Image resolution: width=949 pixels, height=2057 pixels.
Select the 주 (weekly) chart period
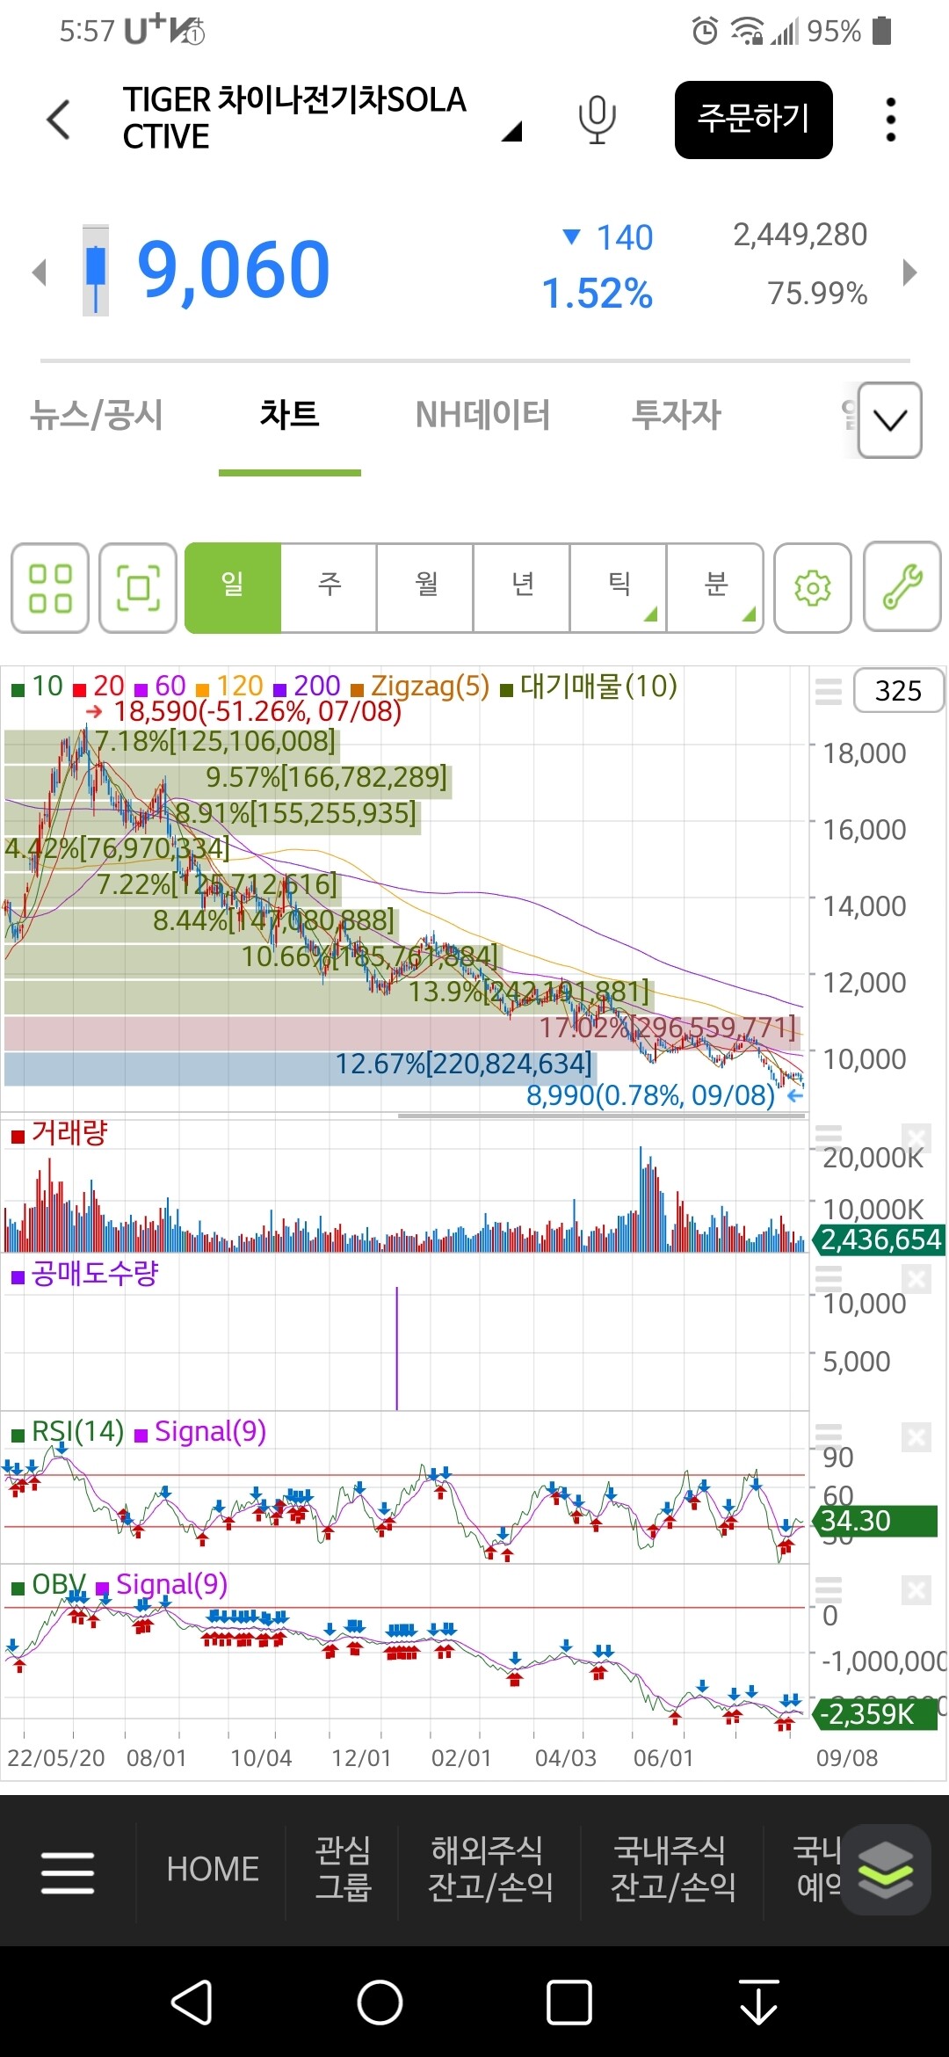[x=330, y=585]
